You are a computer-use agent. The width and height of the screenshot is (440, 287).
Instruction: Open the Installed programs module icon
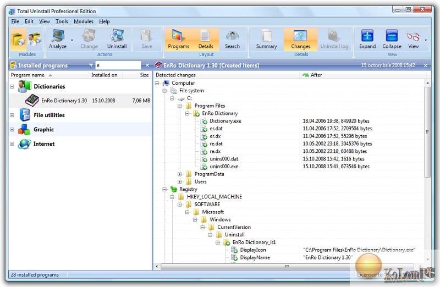(x=19, y=40)
